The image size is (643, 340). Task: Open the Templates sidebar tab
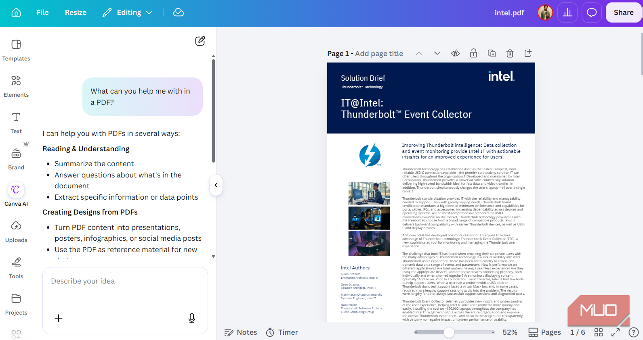click(x=16, y=50)
